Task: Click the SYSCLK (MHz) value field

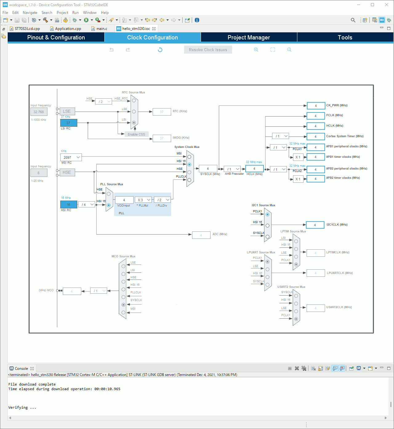Action: (208, 169)
